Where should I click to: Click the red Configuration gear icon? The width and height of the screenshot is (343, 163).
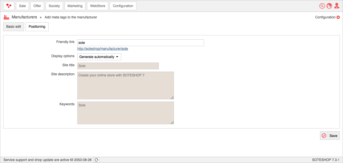click(x=338, y=17)
